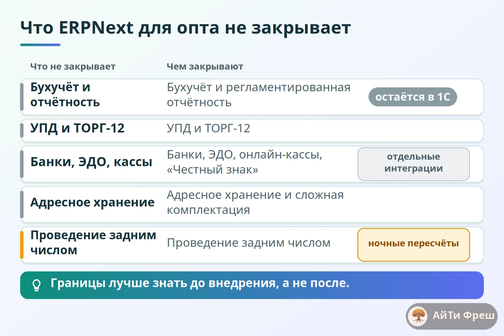
Task: Open the «ночные пересчёты» badge
Action: (414, 245)
